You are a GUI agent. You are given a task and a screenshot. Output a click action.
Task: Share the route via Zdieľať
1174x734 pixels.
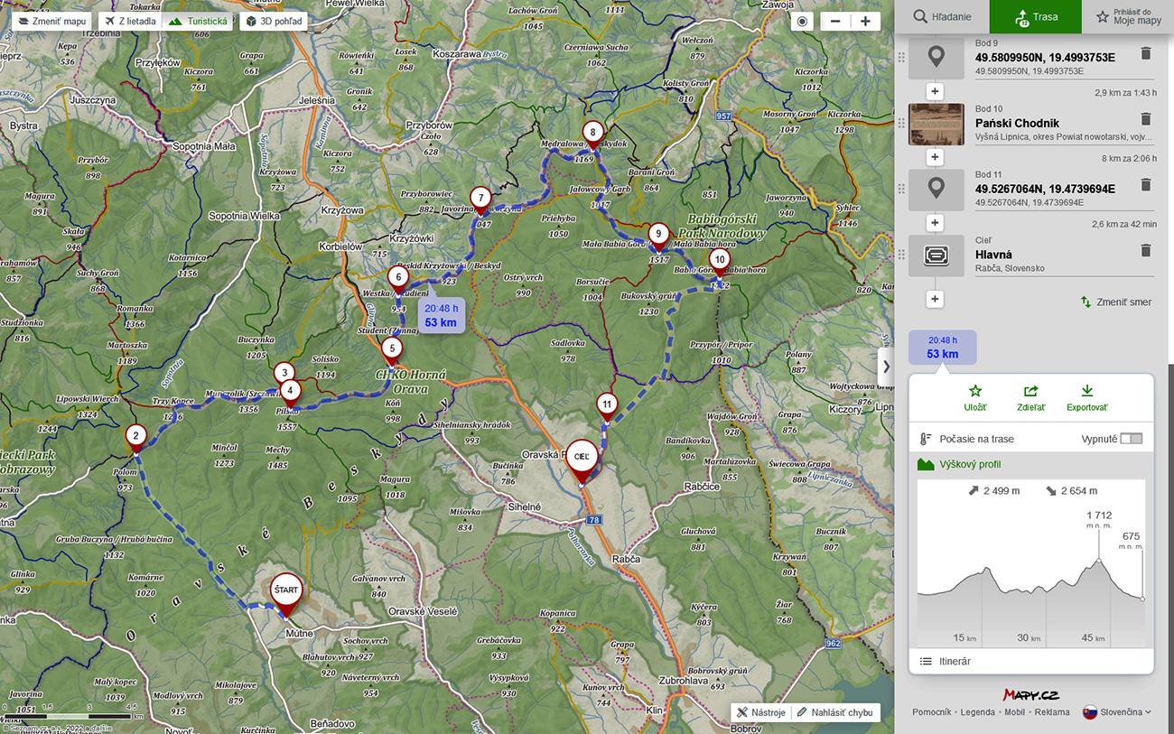1030,398
